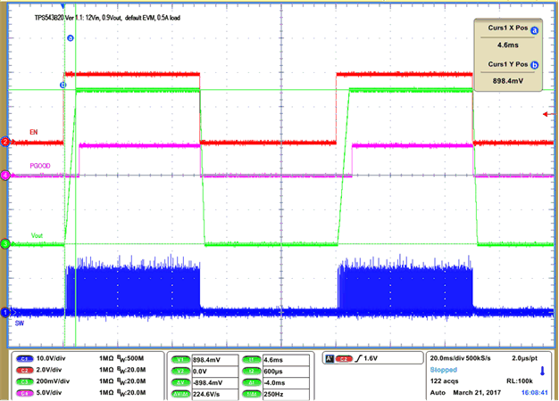
Task: Click the Δt value -4.0ms field
Action: 286,382
